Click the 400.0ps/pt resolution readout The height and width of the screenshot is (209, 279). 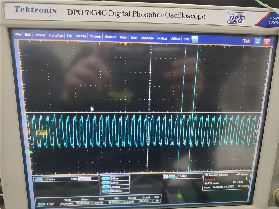click(x=242, y=174)
